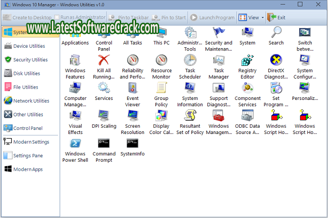
Task: Open Personalization icon
Action: pyautogui.click(x=305, y=92)
